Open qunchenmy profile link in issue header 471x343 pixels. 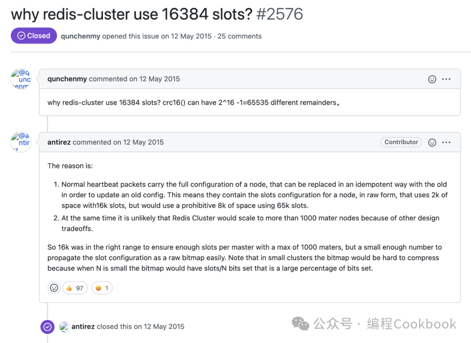80,36
